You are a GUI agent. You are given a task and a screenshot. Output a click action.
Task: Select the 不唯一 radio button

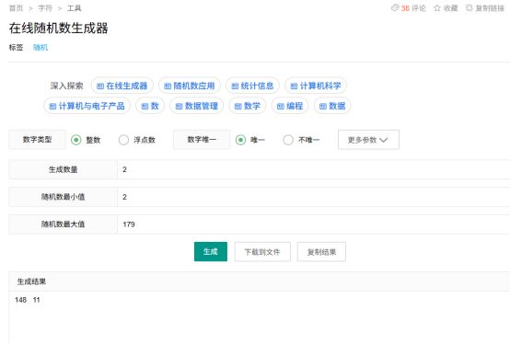(x=288, y=140)
